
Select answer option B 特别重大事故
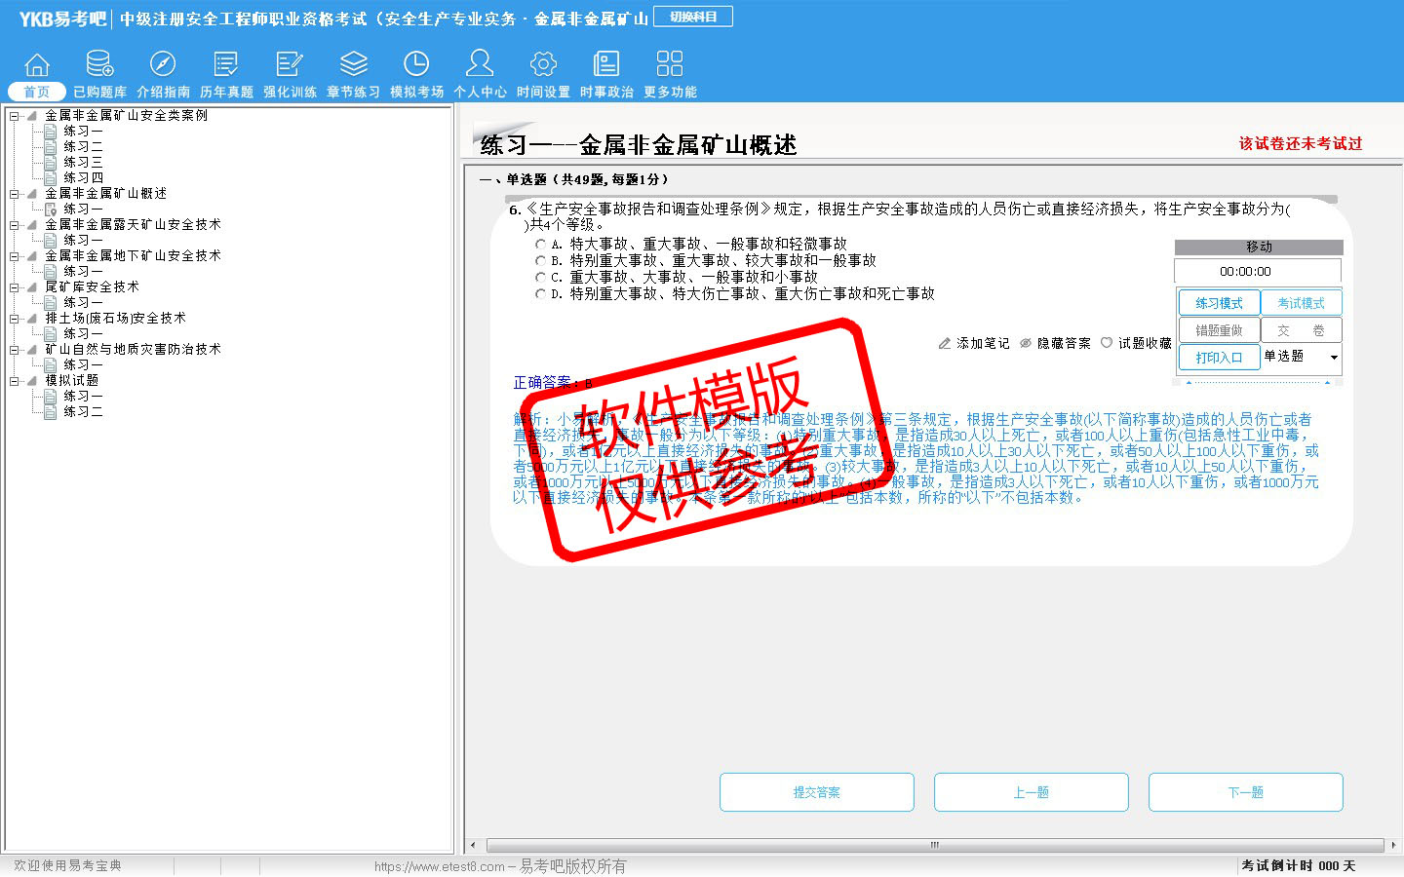tap(541, 261)
